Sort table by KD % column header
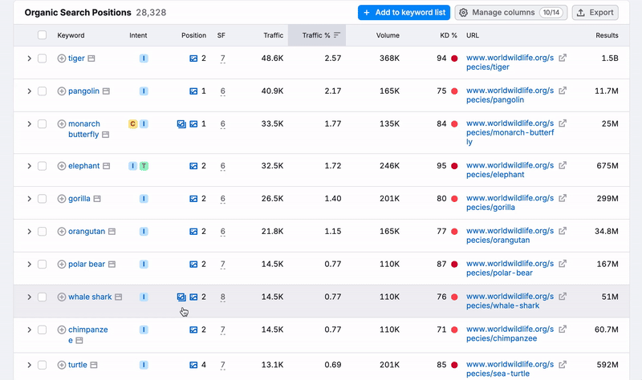The image size is (642, 380). 448,35
